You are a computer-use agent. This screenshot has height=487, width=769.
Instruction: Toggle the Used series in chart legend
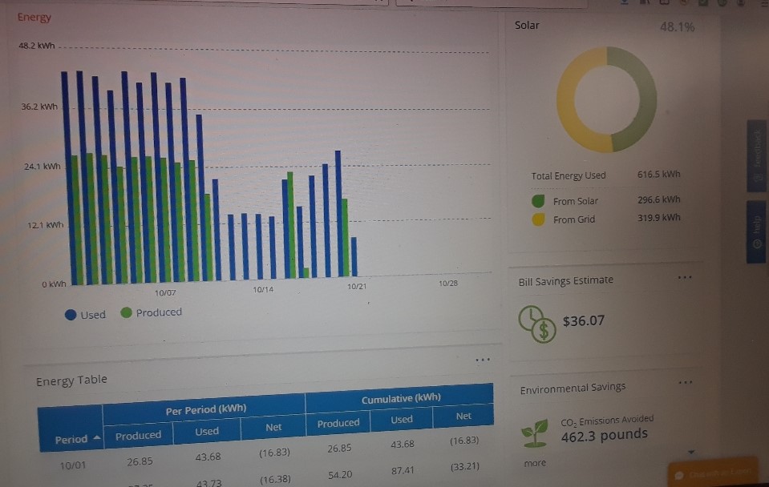pyautogui.click(x=85, y=315)
